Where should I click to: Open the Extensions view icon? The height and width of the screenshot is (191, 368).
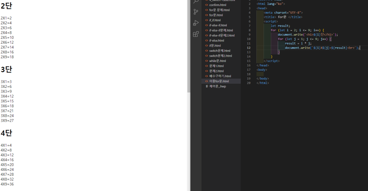pyautogui.click(x=196, y=34)
